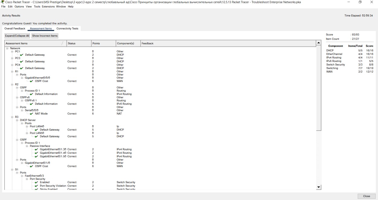
Task: Collapse the Pool LAN40 node
Action: click(x=27, y=127)
